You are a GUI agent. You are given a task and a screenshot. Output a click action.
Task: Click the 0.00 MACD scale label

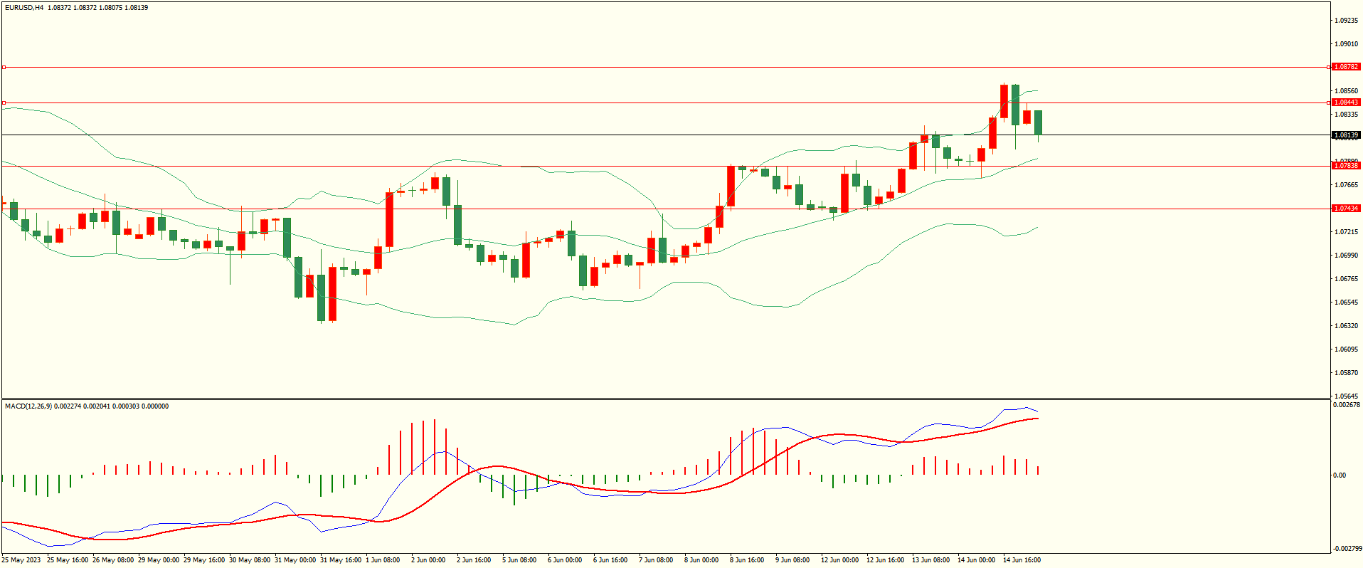pos(1339,475)
